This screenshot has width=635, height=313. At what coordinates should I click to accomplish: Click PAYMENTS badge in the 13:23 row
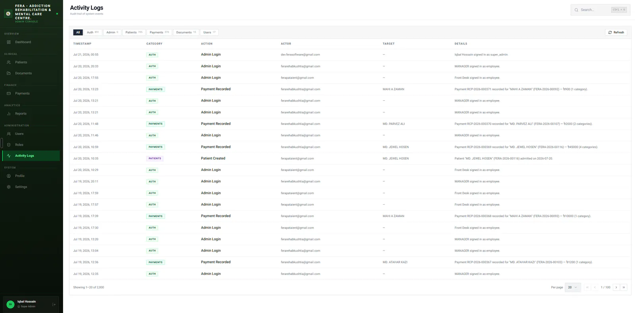[x=156, y=89]
